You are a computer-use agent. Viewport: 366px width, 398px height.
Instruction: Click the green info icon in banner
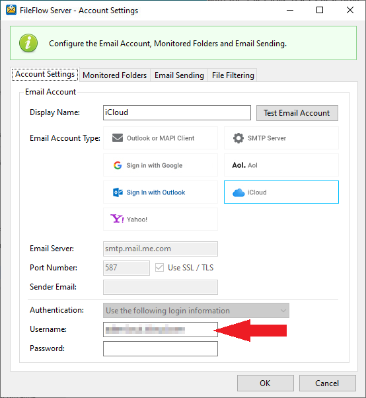pos(28,43)
